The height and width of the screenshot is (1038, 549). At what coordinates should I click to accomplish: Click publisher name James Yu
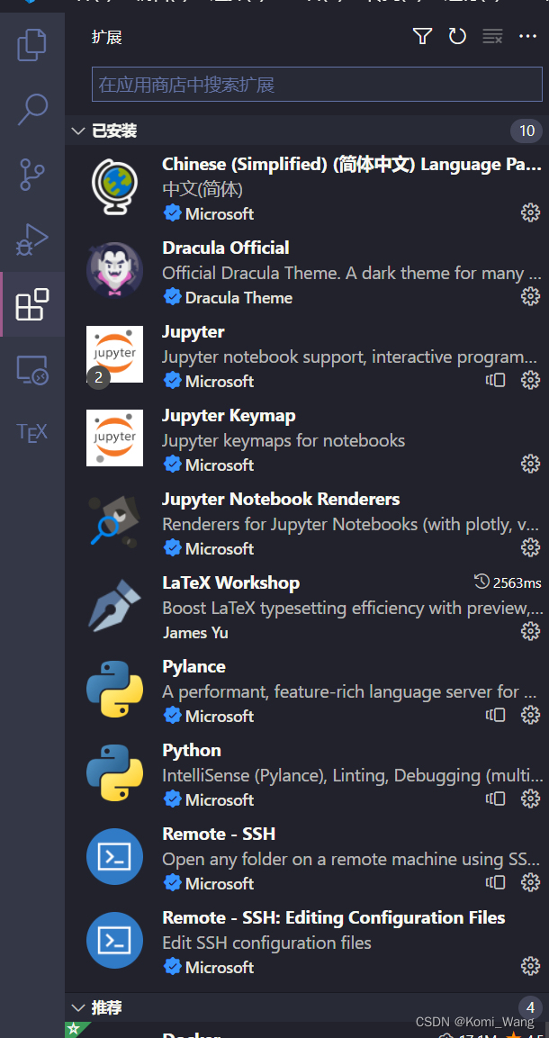coord(195,633)
